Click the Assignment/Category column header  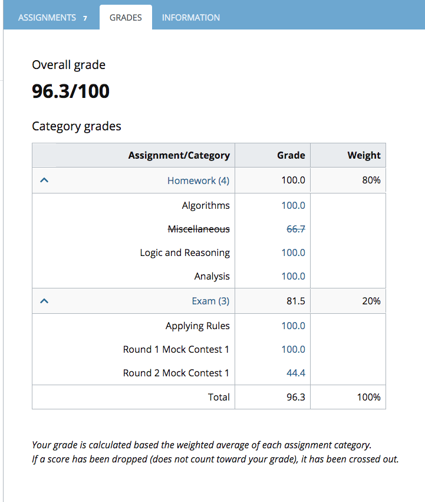click(x=179, y=155)
